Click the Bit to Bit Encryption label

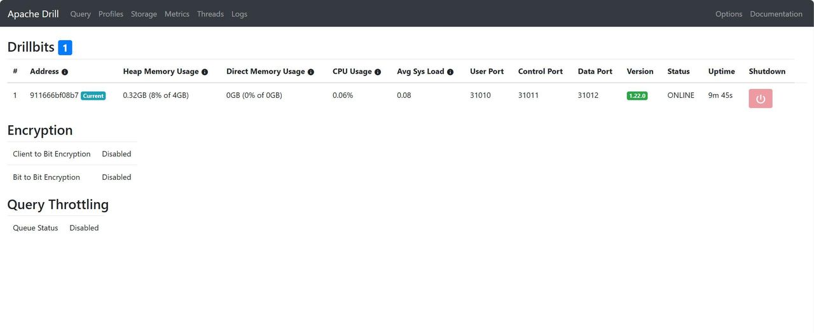(x=46, y=177)
